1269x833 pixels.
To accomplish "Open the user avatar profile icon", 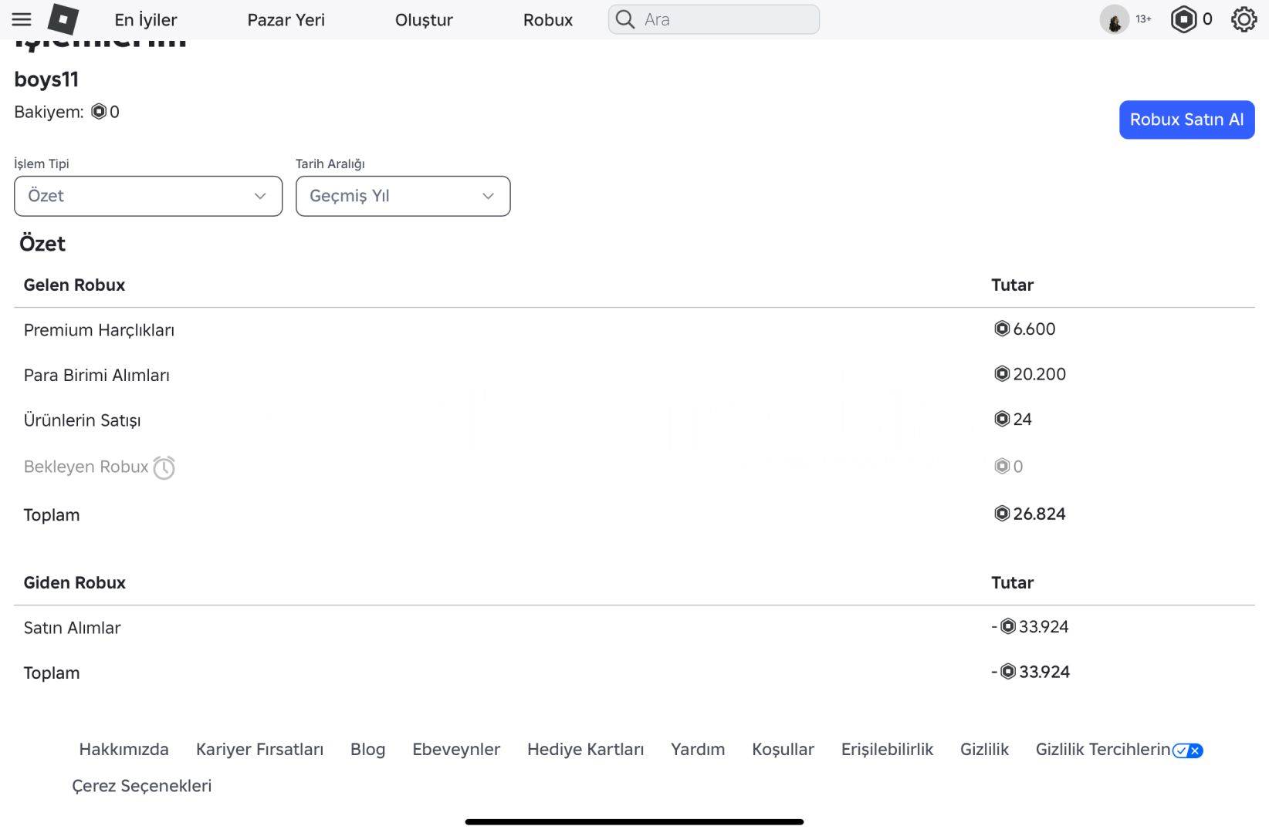I will point(1114,19).
